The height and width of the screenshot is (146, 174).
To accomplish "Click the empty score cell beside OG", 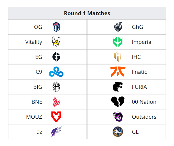I will pyautogui.click(x=79, y=27).
